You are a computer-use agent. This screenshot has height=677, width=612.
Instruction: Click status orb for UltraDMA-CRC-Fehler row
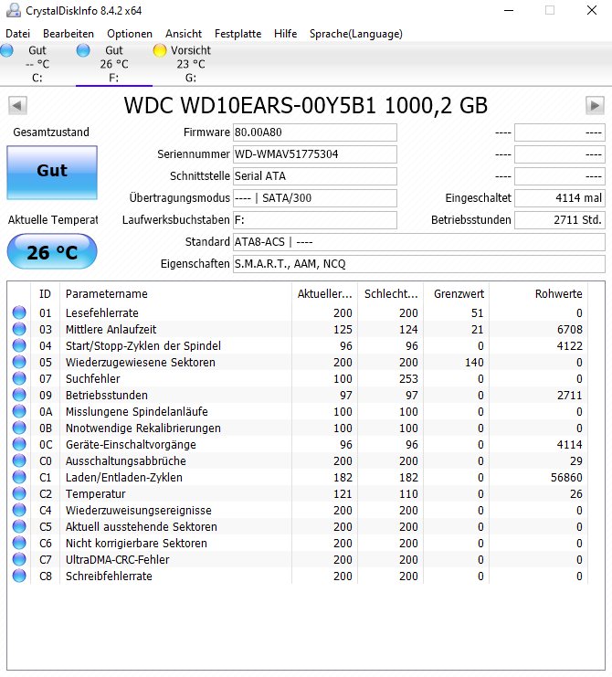click(x=19, y=559)
